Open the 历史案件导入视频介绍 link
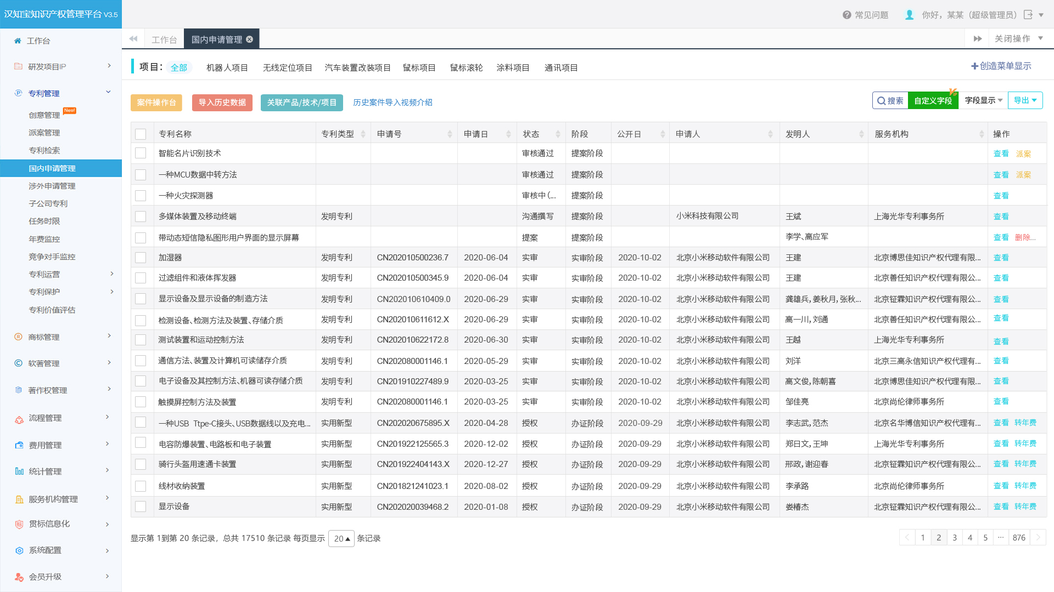This screenshot has width=1054, height=592. pos(393,103)
